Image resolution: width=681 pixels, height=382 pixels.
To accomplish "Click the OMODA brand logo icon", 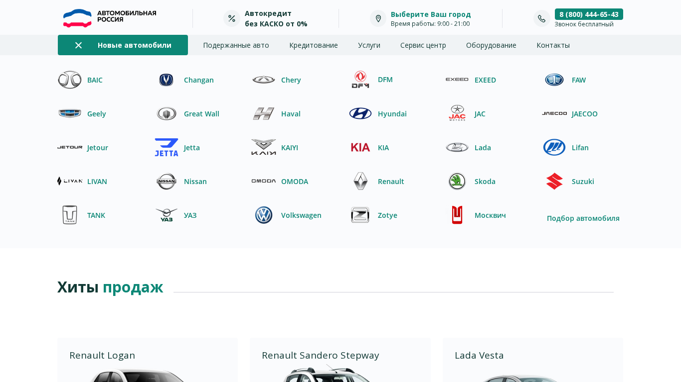I will point(264,181).
